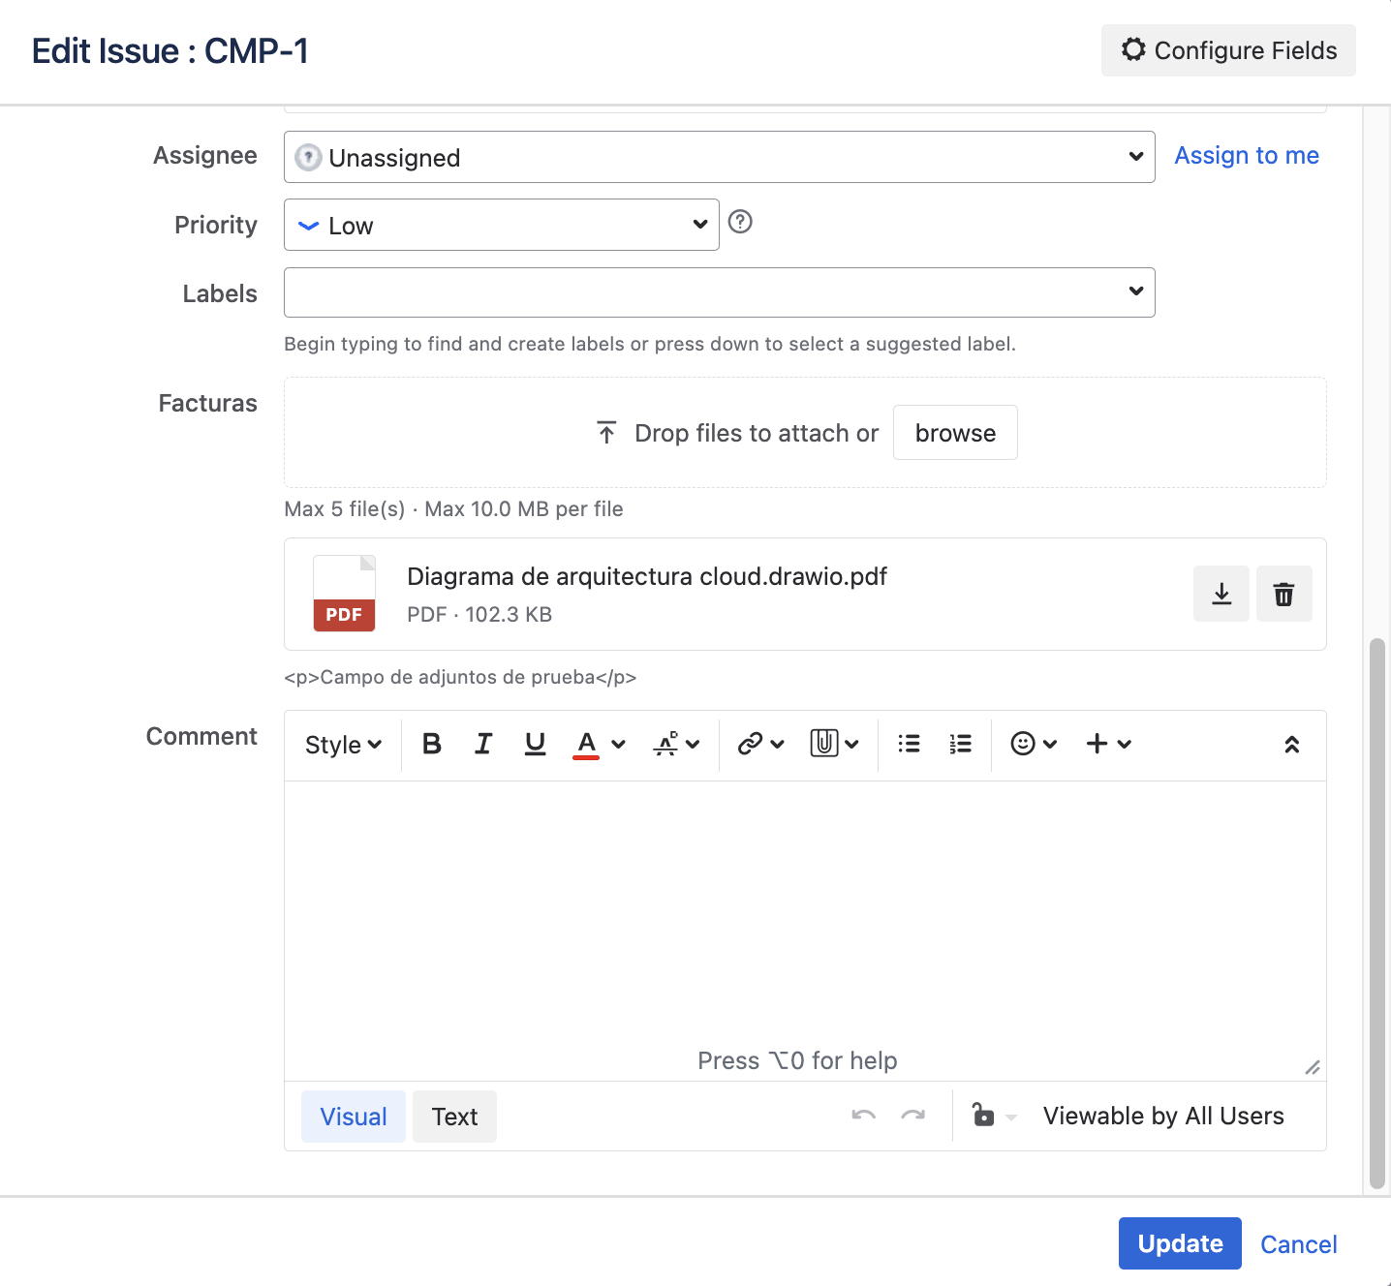Click the PDF file thumbnail

[344, 594]
